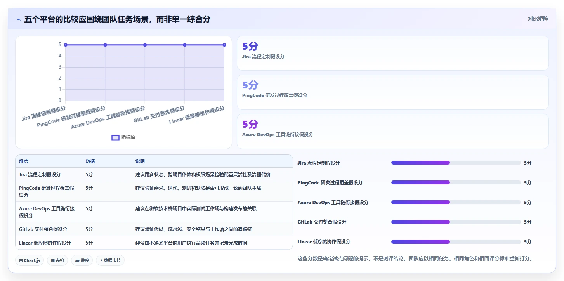Click the 5分 value on the Azure DevOps card
The width and height of the screenshot is (564, 281).
[x=250, y=124]
